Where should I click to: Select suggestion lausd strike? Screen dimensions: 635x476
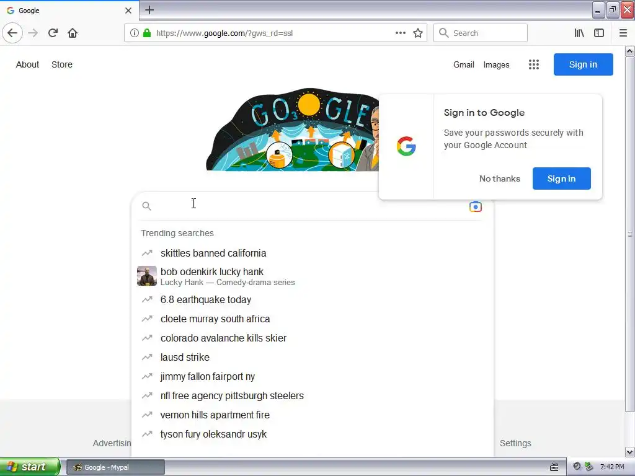pos(312,358)
